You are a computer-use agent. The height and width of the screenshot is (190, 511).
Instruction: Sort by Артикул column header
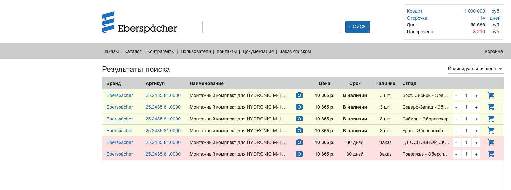(155, 83)
